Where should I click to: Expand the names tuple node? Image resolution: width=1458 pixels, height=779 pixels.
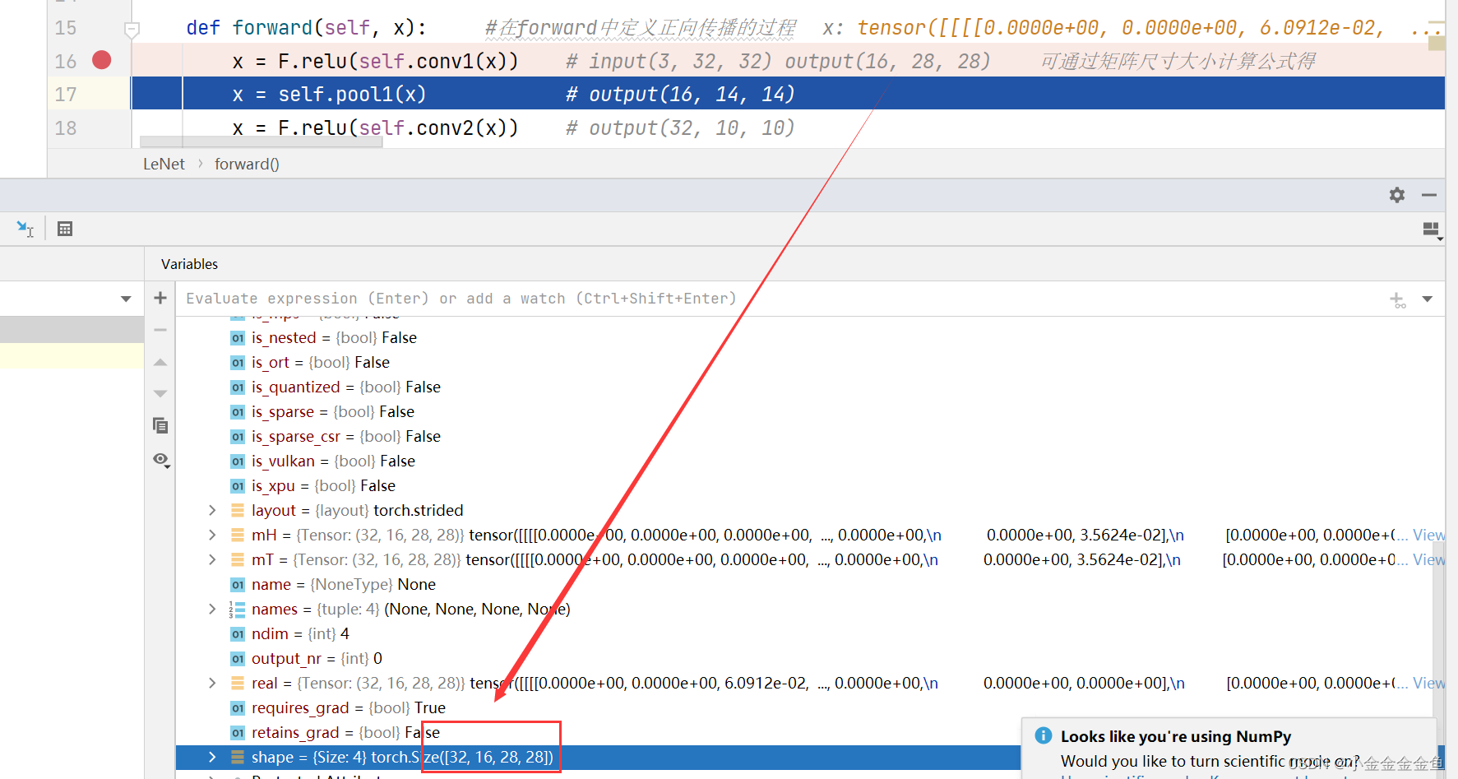coord(212,609)
